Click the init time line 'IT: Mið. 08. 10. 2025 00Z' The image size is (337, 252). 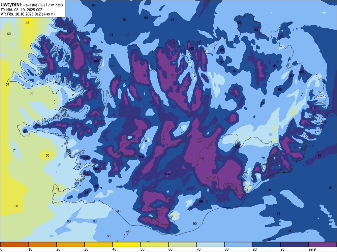22,10
